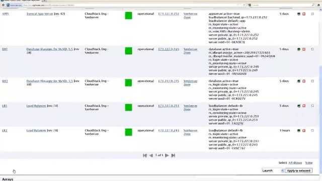Image resolution: width=322 pixels, height=181 pixels.
Task: Click IP address 173.227.0.252 link
Action: [169, 14]
